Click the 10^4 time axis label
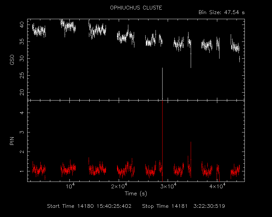272x217 pixels. (x=70, y=186)
